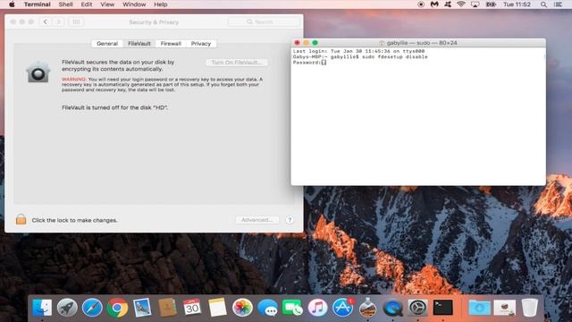572x322 pixels.
Task: Click the FileVault camera-safe icon
Action: coord(38,72)
